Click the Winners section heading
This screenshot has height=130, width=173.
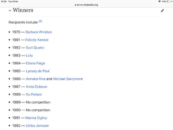click(23, 11)
